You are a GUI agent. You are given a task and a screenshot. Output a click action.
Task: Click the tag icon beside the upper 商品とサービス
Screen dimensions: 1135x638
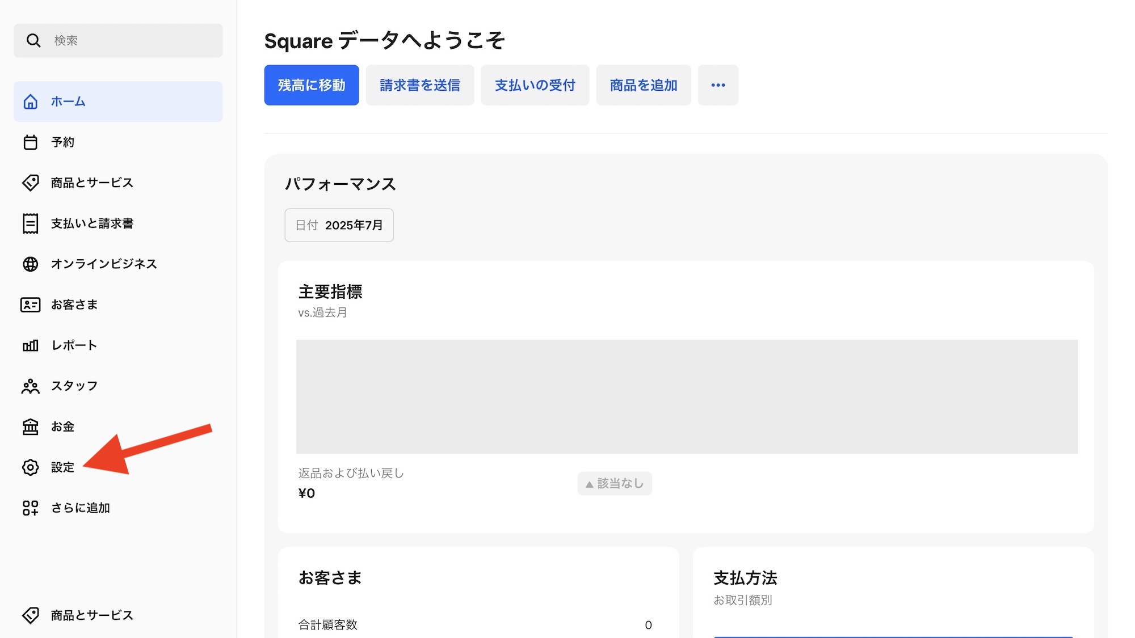30,183
